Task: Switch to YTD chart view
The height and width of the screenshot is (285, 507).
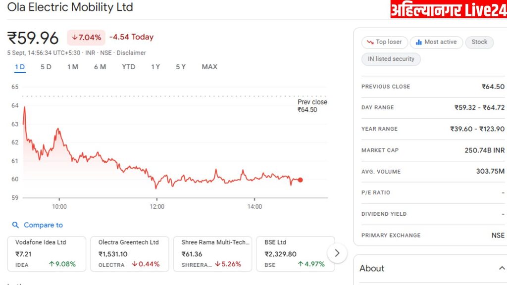Action: coord(129,67)
